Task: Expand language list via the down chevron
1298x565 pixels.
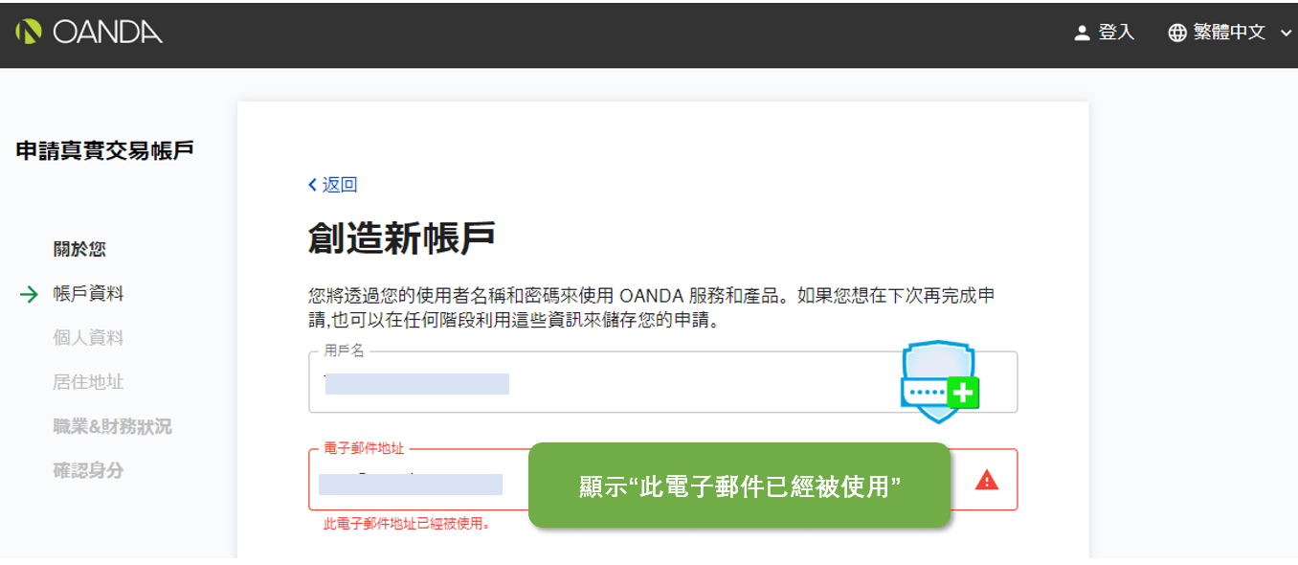Action: (x=1286, y=33)
